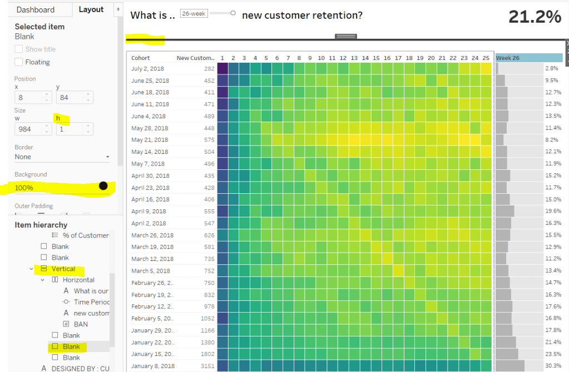Enable the Floating checkbox

click(19, 62)
